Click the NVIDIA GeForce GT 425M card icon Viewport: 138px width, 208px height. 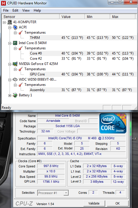coord(15,64)
